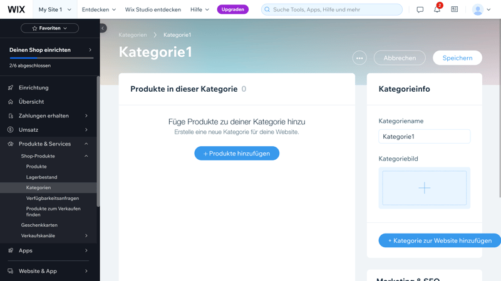Open Lagerbestand in the sidebar

pos(41,177)
